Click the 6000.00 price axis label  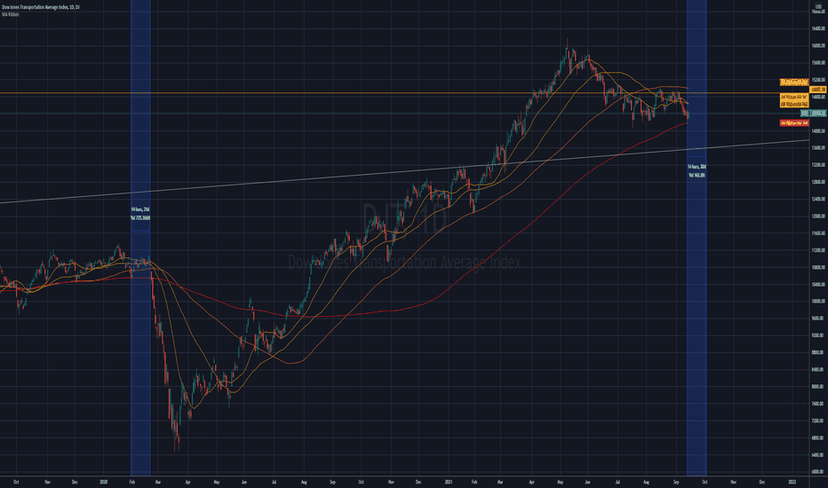pyautogui.click(x=818, y=472)
